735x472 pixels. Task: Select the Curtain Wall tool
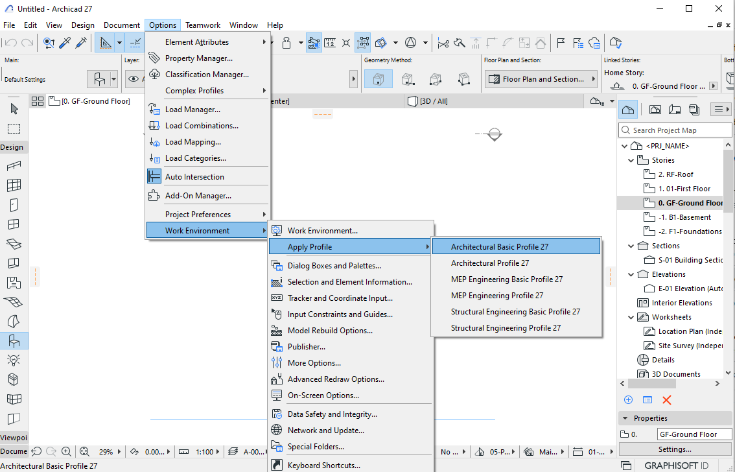pyautogui.click(x=14, y=185)
